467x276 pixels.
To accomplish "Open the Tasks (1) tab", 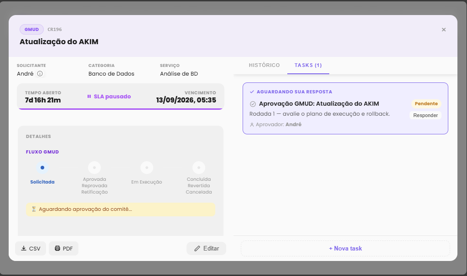I will (x=308, y=65).
